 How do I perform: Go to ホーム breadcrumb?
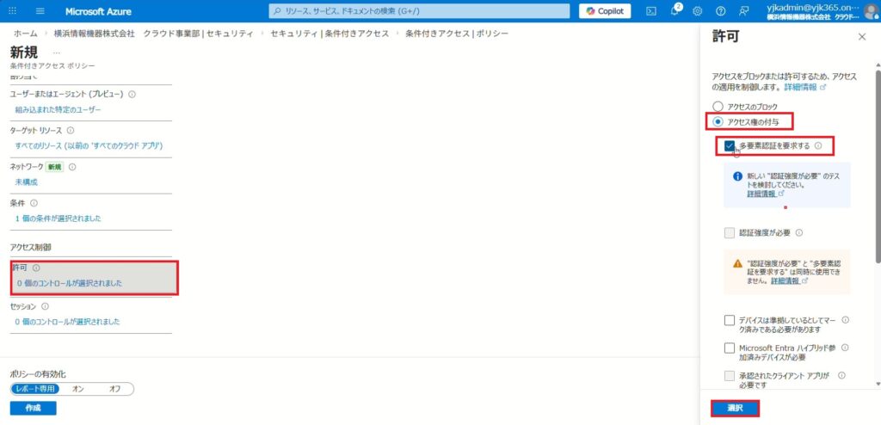(24, 34)
